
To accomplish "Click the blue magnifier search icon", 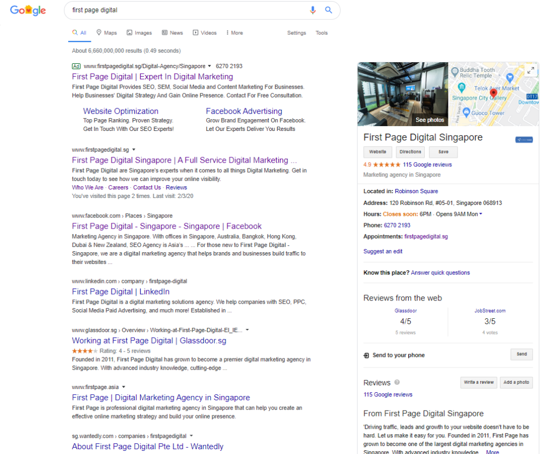I will coord(328,10).
